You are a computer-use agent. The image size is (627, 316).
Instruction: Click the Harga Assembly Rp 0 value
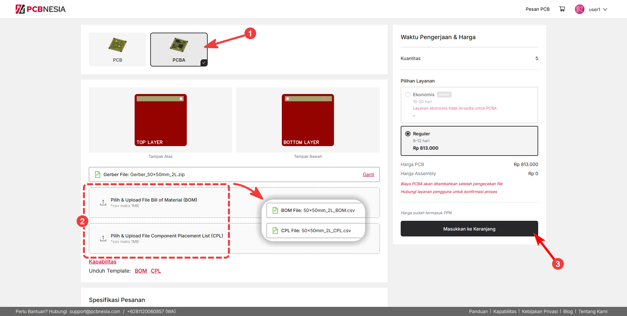click(x=533, y=173)
